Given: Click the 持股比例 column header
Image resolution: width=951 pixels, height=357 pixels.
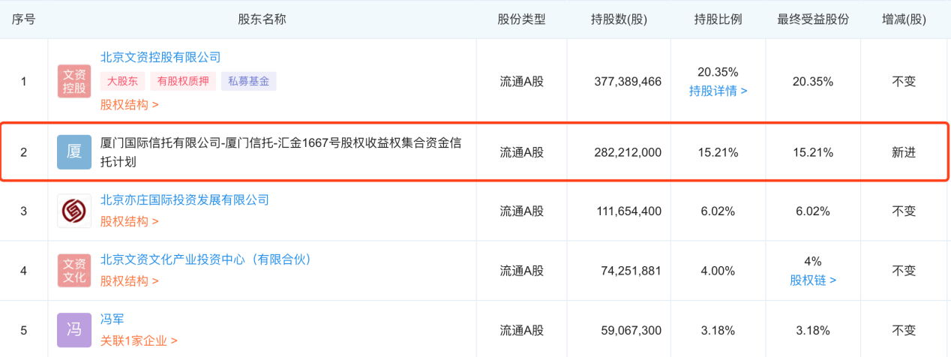Looking at the screenshot, I should (x=718, y=19).
